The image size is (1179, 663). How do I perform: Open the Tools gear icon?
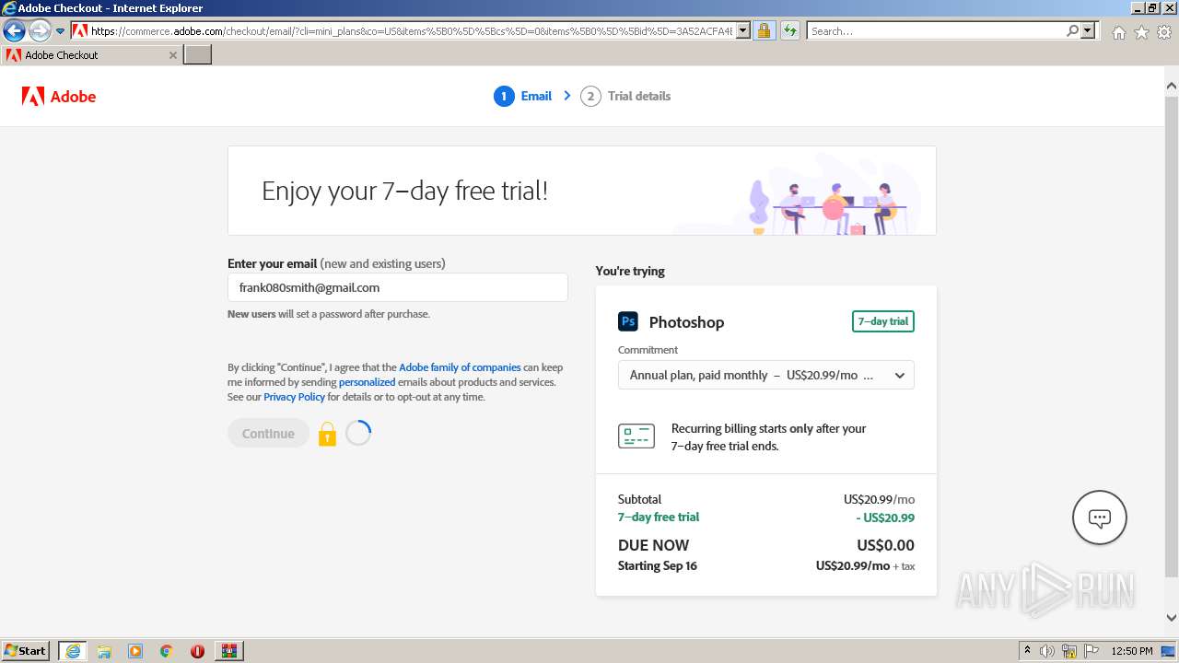[1164, 32]
